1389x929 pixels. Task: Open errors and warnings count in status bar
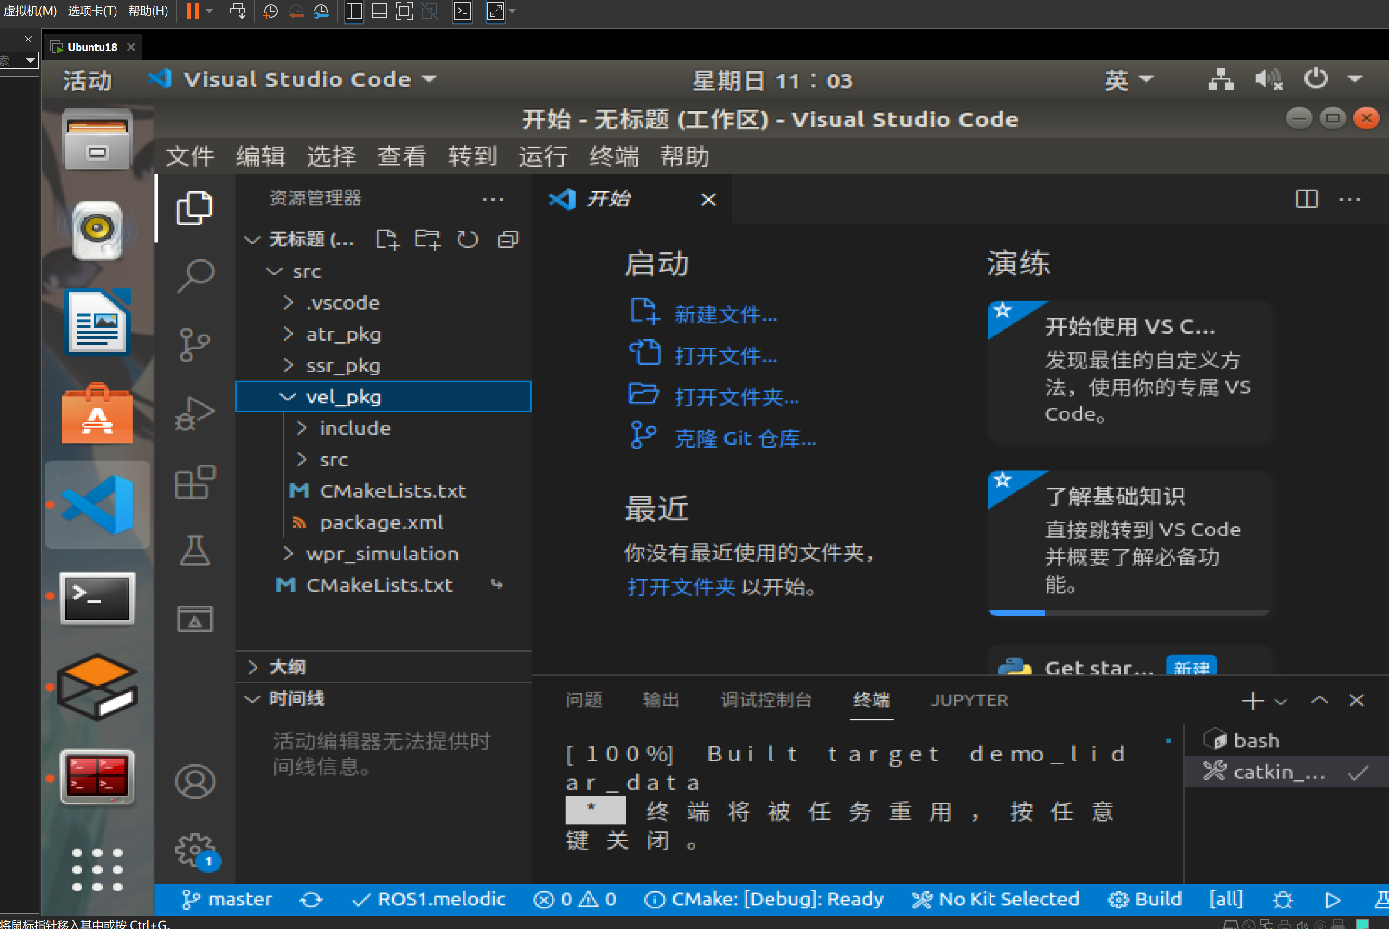pyautogui.click(x=575, y=900)
